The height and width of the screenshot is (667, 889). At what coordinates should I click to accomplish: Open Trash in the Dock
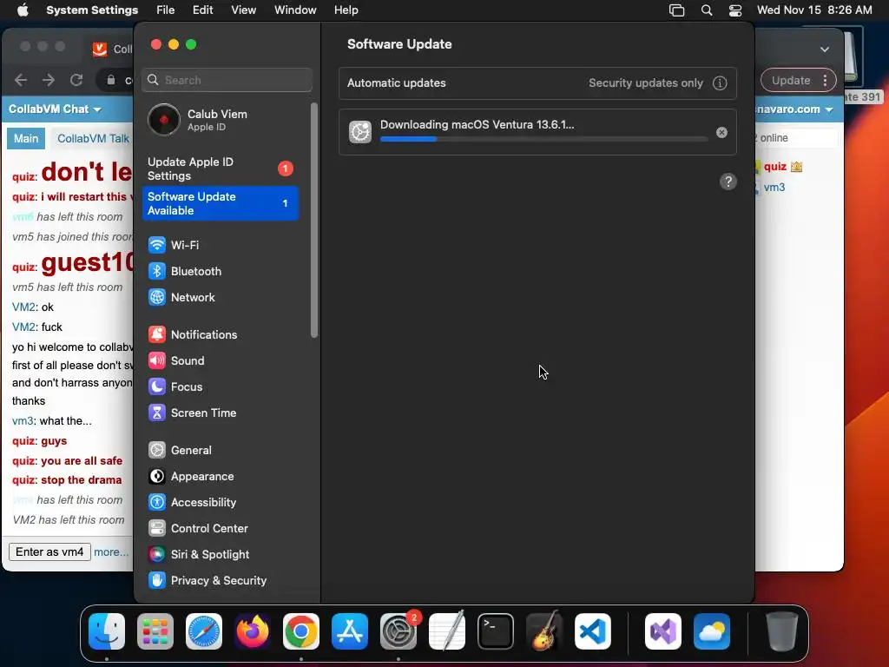tap(782, 631)
